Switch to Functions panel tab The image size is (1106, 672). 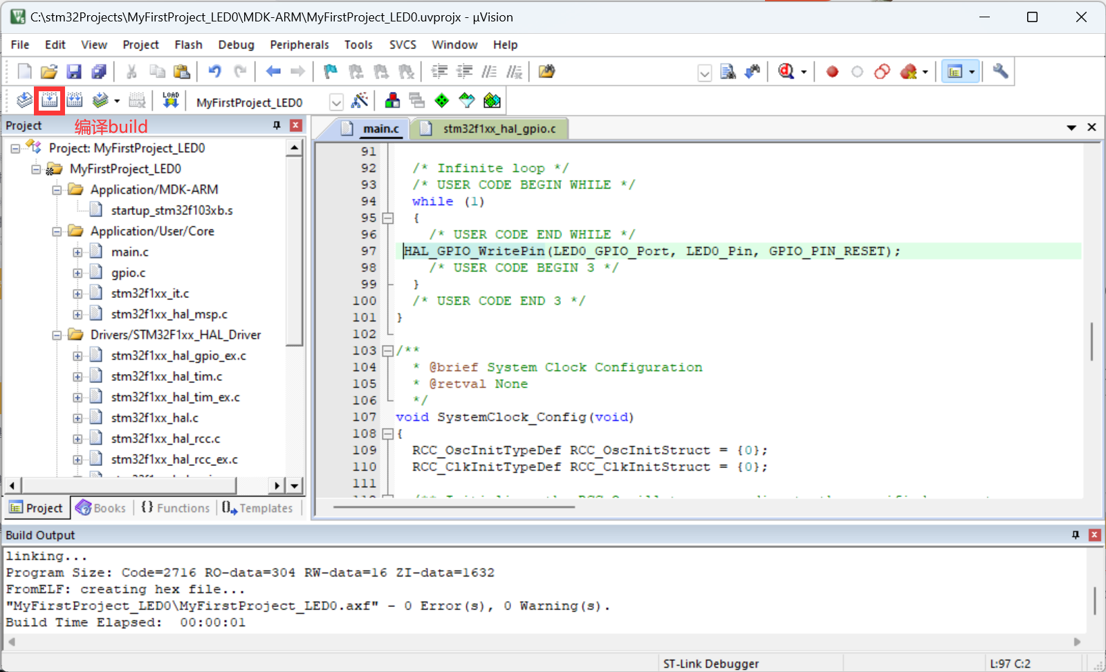coord(176,507)
